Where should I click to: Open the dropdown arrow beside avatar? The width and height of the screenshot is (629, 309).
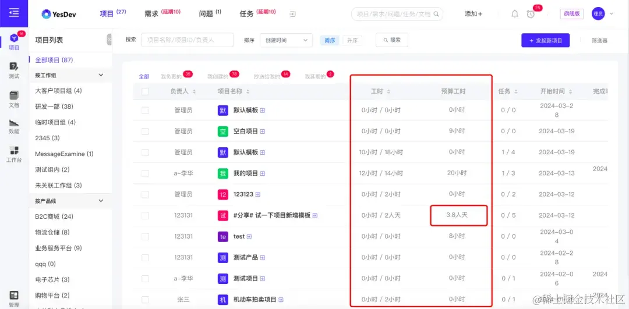click(x=612, y=13)
